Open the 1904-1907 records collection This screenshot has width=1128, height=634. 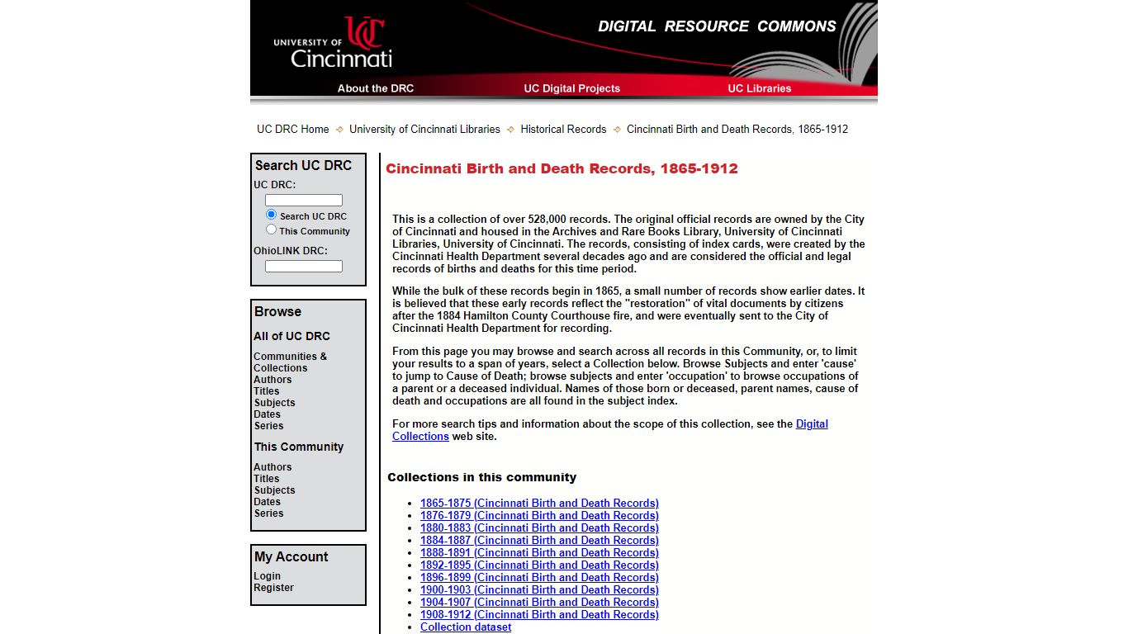coord(539,602)
